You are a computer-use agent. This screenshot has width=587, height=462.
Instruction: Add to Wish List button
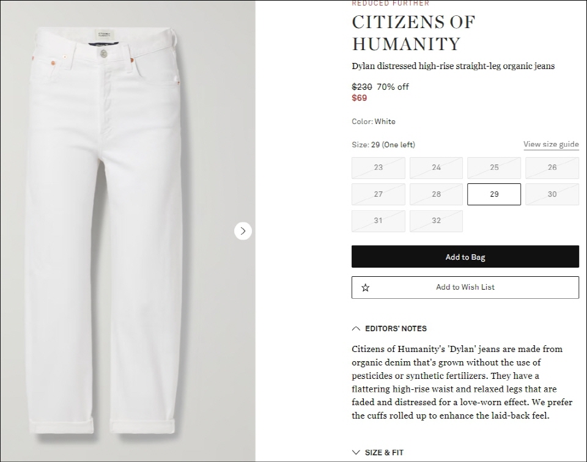pyautogui.click(x=465, y=287)
